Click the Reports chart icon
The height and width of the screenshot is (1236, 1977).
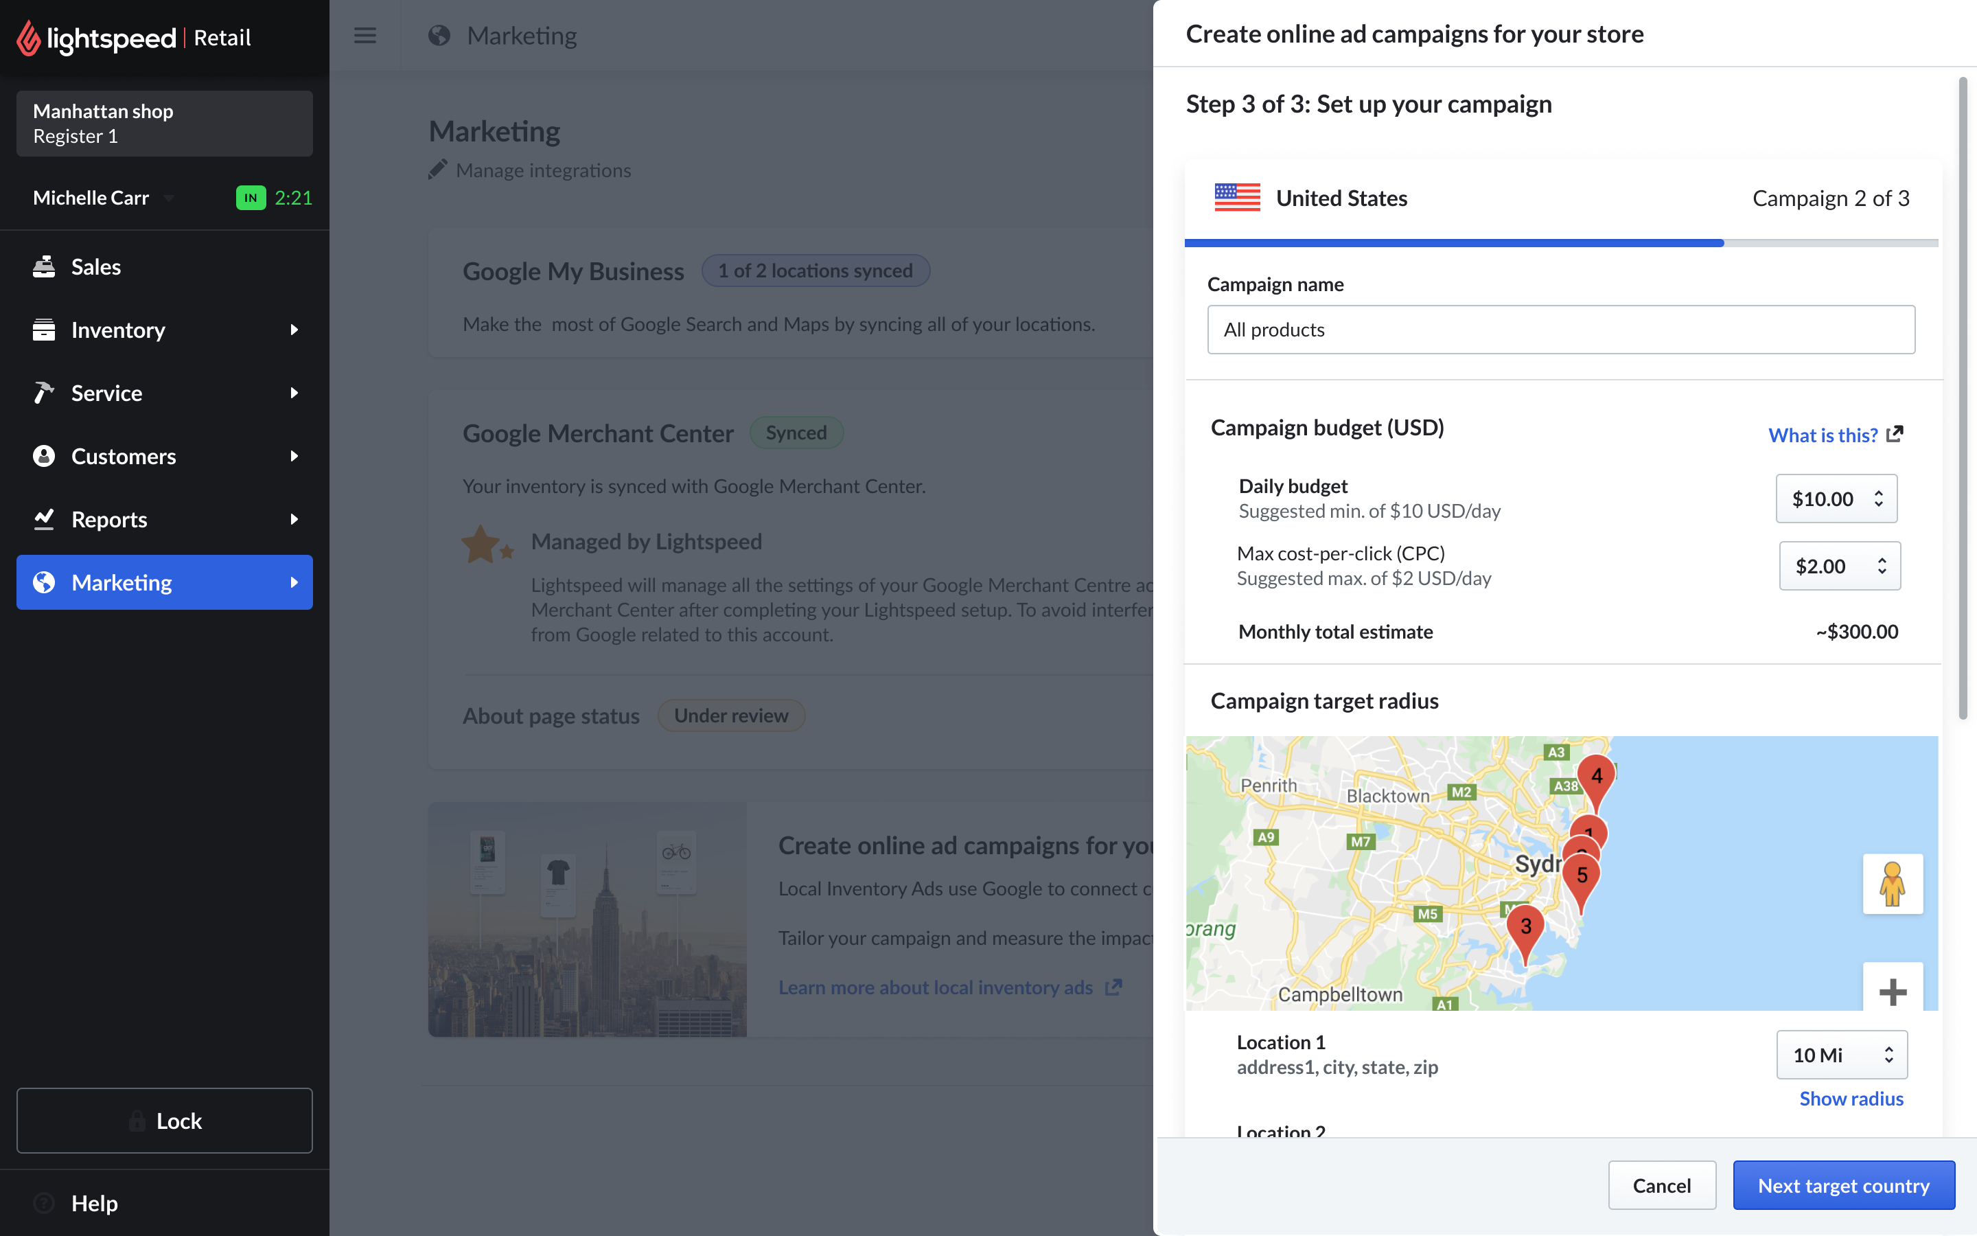(x=44, y=519)
